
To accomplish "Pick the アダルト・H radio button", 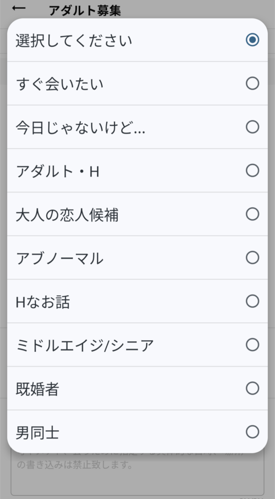I will [253, 171].
